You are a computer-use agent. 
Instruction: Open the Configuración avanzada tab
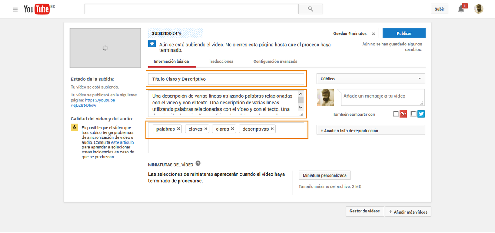(x=275, y=61)
